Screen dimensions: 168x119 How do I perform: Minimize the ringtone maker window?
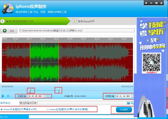point(151,3)
